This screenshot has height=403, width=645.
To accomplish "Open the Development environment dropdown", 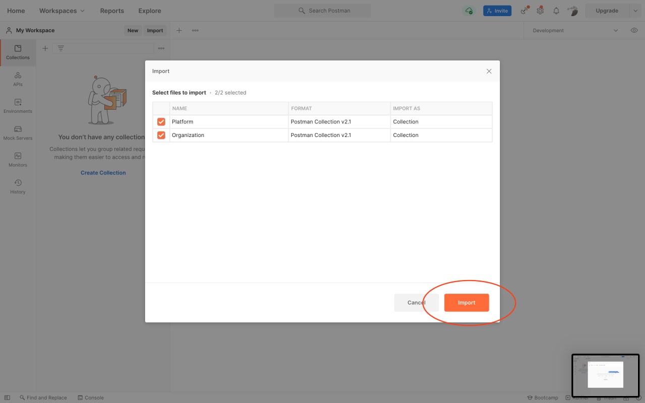I will [575, 30].
